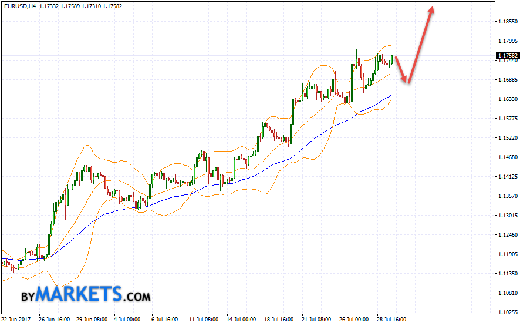The height and width of the screenshot is (326, 520).
Task: Select the 18 Jul 16:00 time label
Action: click(x=278, y=320)
